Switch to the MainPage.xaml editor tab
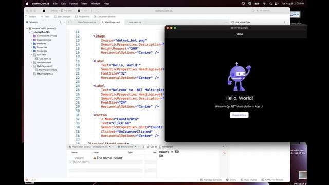329x185 pixels. [x=112, y=22]
